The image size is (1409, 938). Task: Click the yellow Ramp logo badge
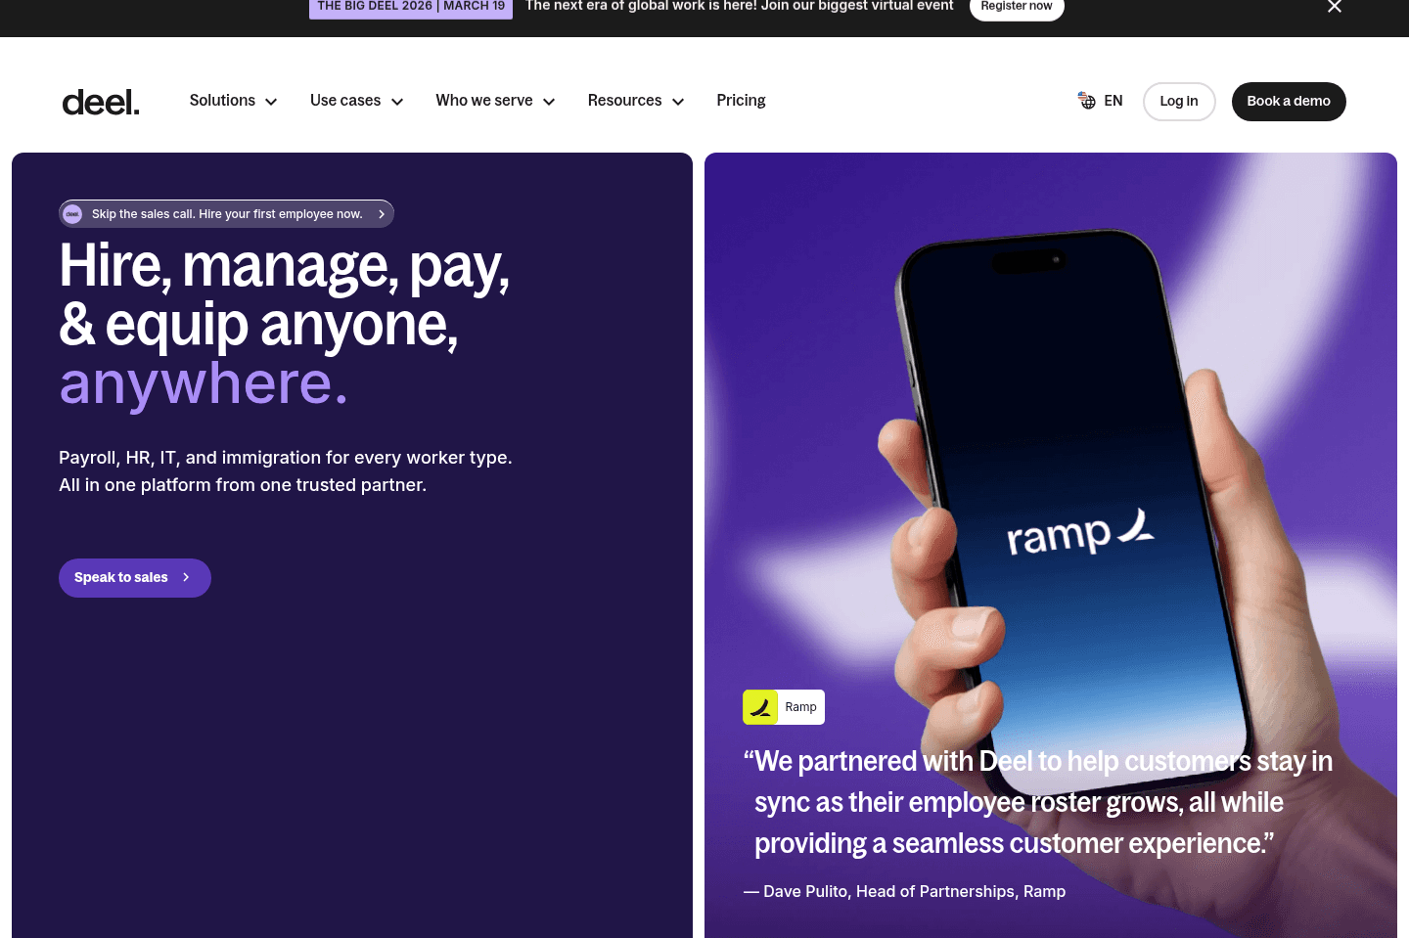(760, 707)
